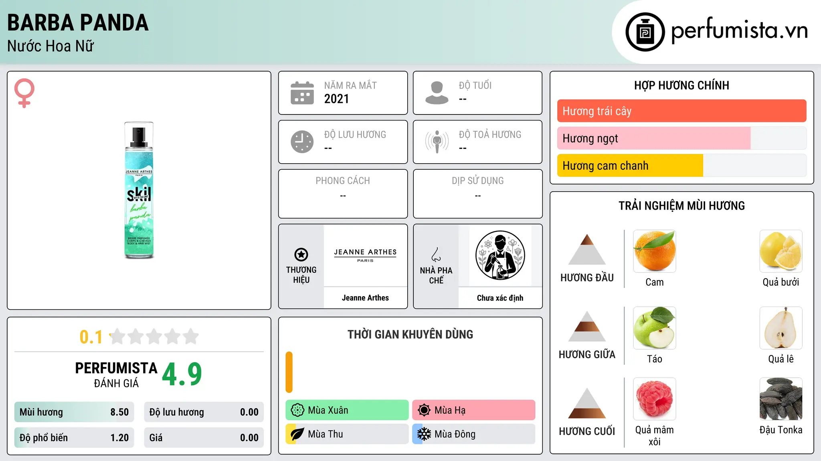Image resolution: width=821 pixels, height=461 pixels.
Task: Click the nose icon above Nhà pha chế
Action: click(x=436, y=255)
